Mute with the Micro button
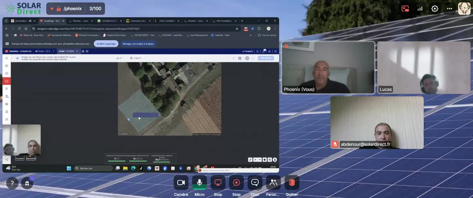 coord(199,183)
